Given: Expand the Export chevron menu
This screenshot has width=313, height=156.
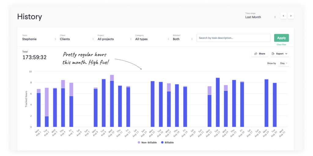Looking at the screenshot, I should tap(286, 54).
